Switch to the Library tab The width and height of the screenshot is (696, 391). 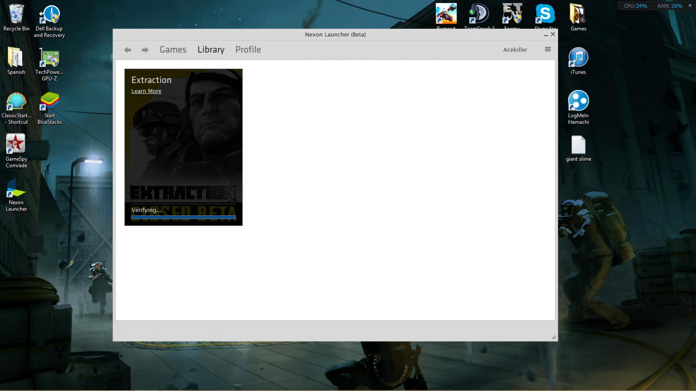coord(211,50)
